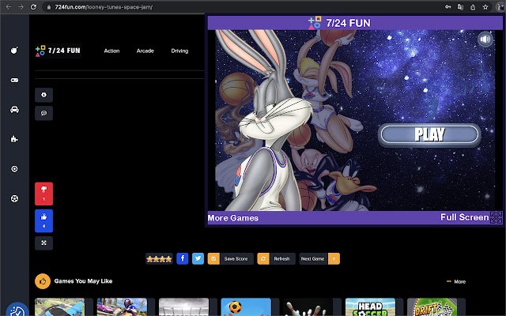Open the password key icon in address bar

(448, 7)
